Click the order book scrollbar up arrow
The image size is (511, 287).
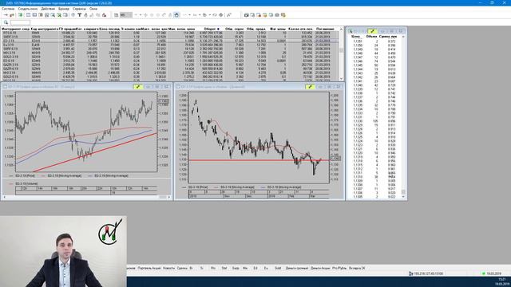point(403,37)
